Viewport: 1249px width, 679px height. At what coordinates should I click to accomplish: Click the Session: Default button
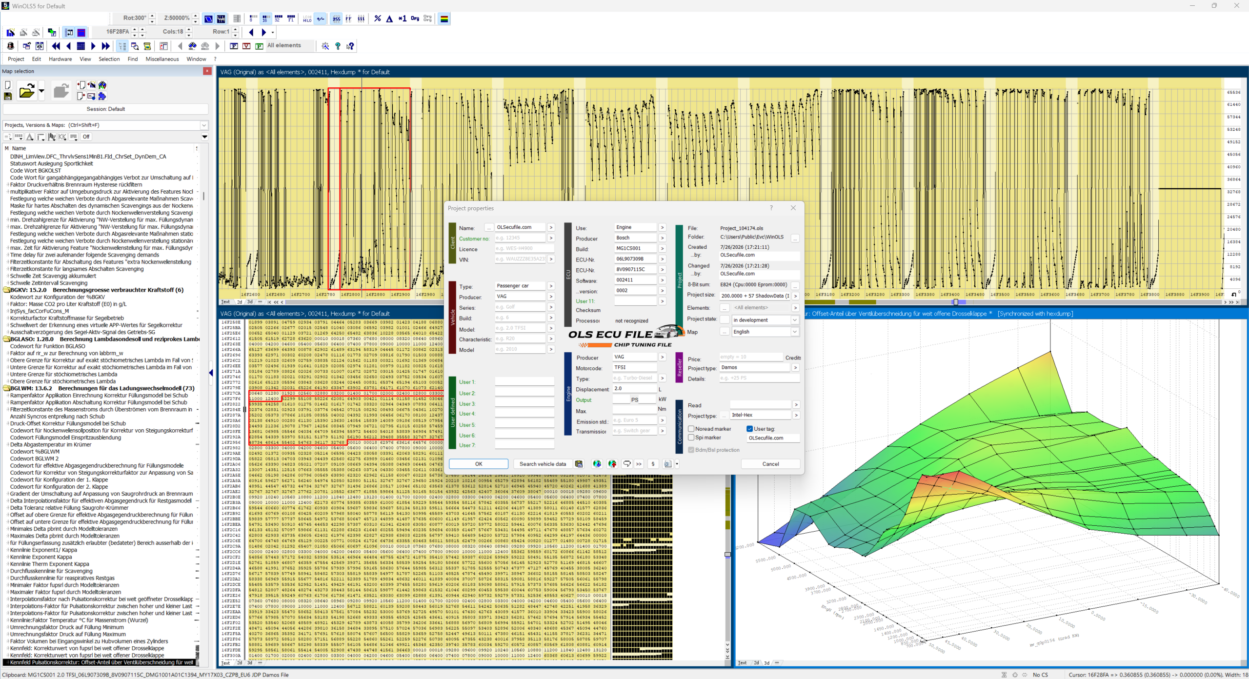(106, 109)
